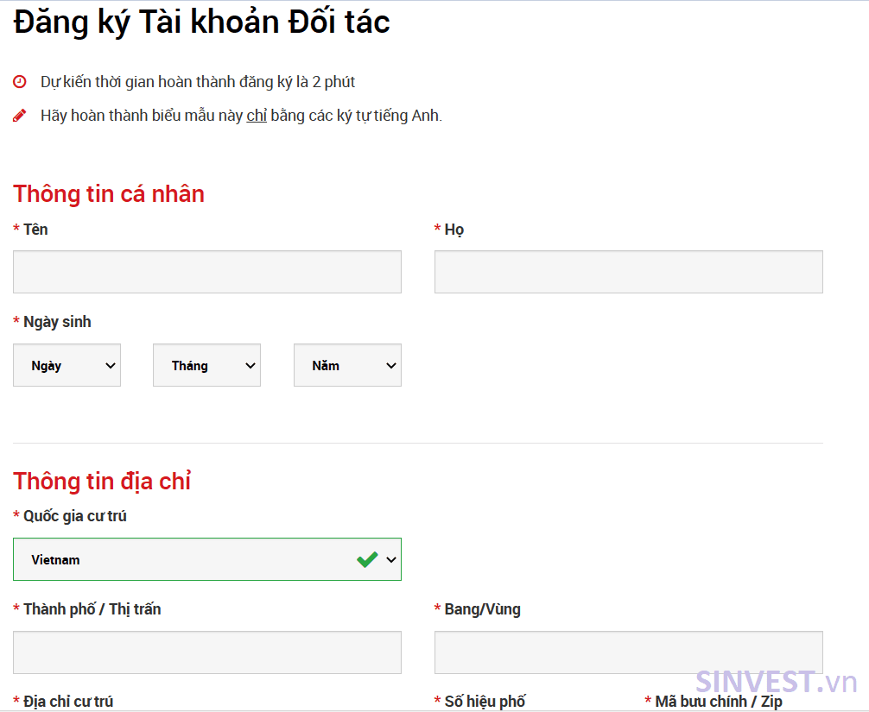
Task: Click the 'Đăng ký Tài khoản Đối tác' heading
Action: pos(202,22)
